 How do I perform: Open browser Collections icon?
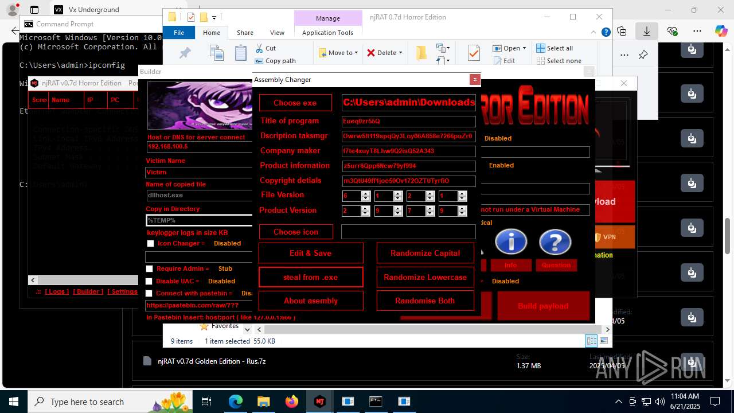(622, 31)
